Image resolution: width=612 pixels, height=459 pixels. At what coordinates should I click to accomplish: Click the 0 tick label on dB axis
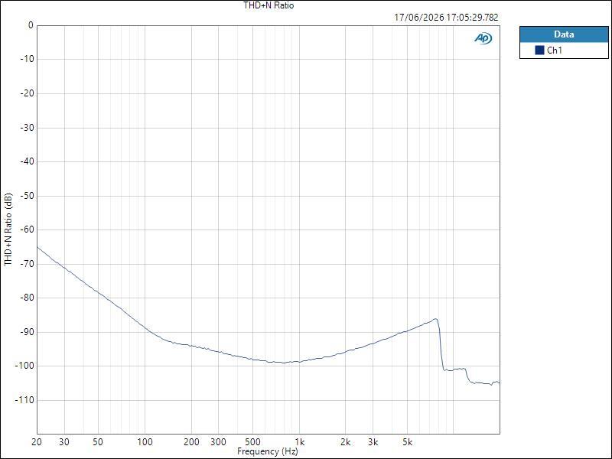31,25
